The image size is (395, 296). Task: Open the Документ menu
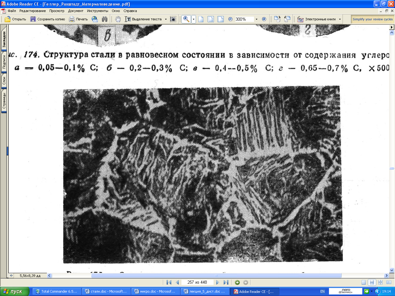[x=76, y=11]
